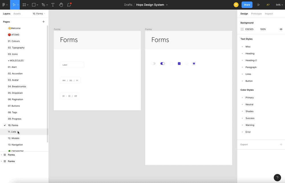This screenshot has width=285, height=183.
Task: Switch to the Layers tab
Action: pyautogui.click(x=7, y=14)
